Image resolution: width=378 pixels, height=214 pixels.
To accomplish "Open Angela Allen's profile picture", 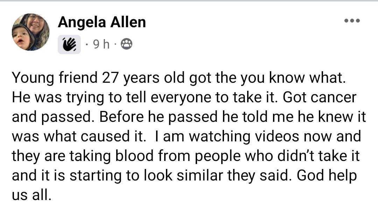I will [31, 32].
